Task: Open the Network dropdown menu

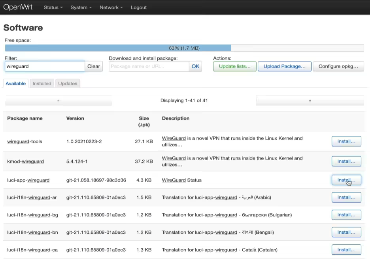Action: 111,8
